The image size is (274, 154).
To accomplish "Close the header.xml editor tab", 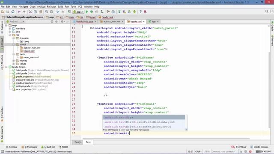I will pyautogui.click(x=144, y=22).
